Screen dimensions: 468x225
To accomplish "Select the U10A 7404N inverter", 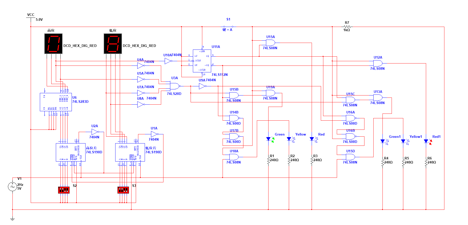I will pos(168,61).
